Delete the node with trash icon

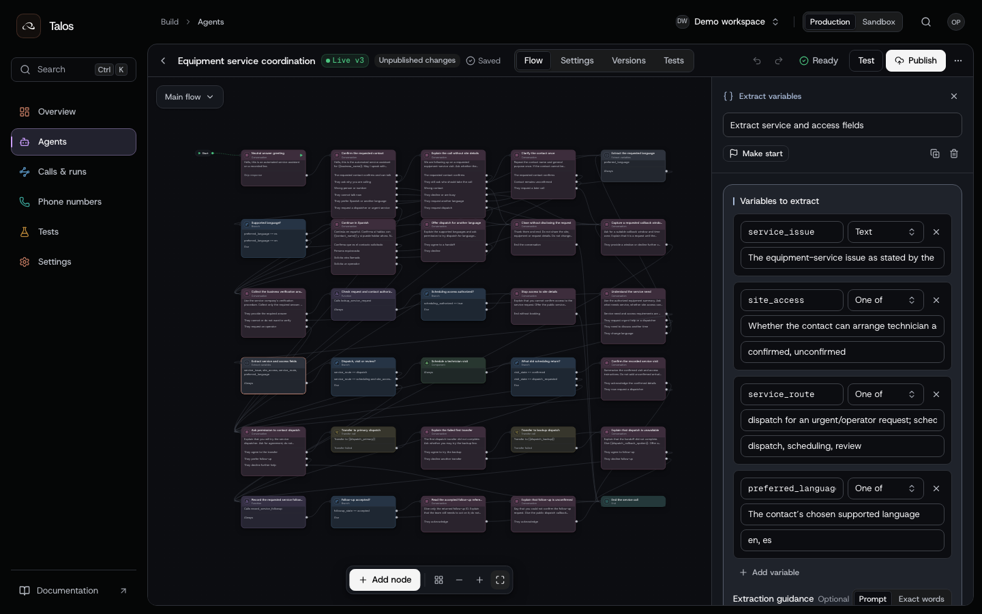[x=954, y=153]
